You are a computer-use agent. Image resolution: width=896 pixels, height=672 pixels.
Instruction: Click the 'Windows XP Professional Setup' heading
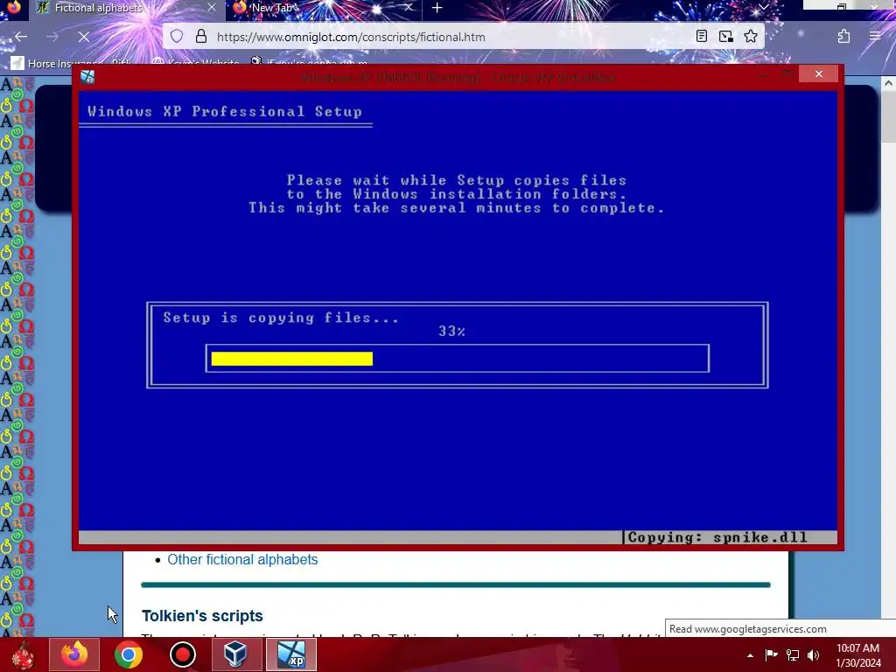225,111
